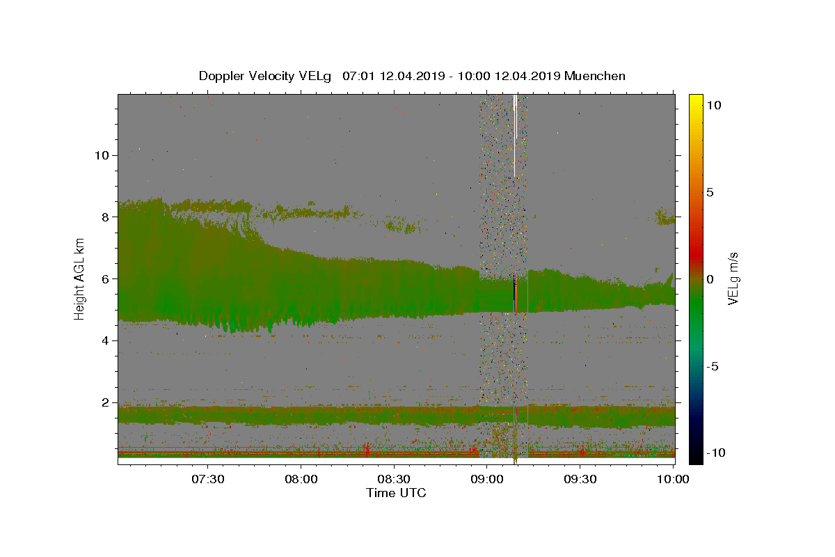Click the colorbar label 'VELg m/s'

click(x=733, y=278)
